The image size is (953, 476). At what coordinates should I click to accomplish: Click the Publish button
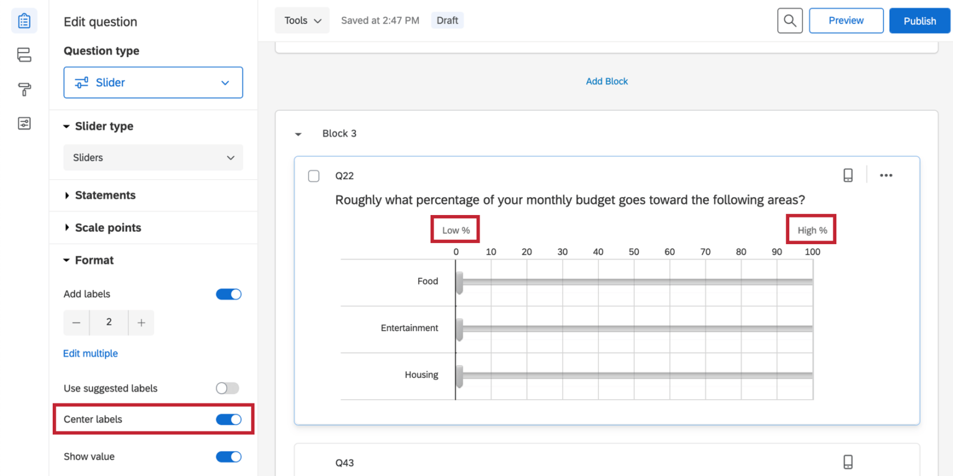tap(919, 20)
